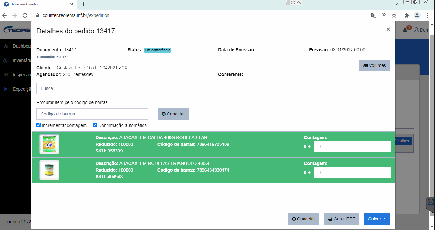Reload the browser page

[x=25, y=15]
